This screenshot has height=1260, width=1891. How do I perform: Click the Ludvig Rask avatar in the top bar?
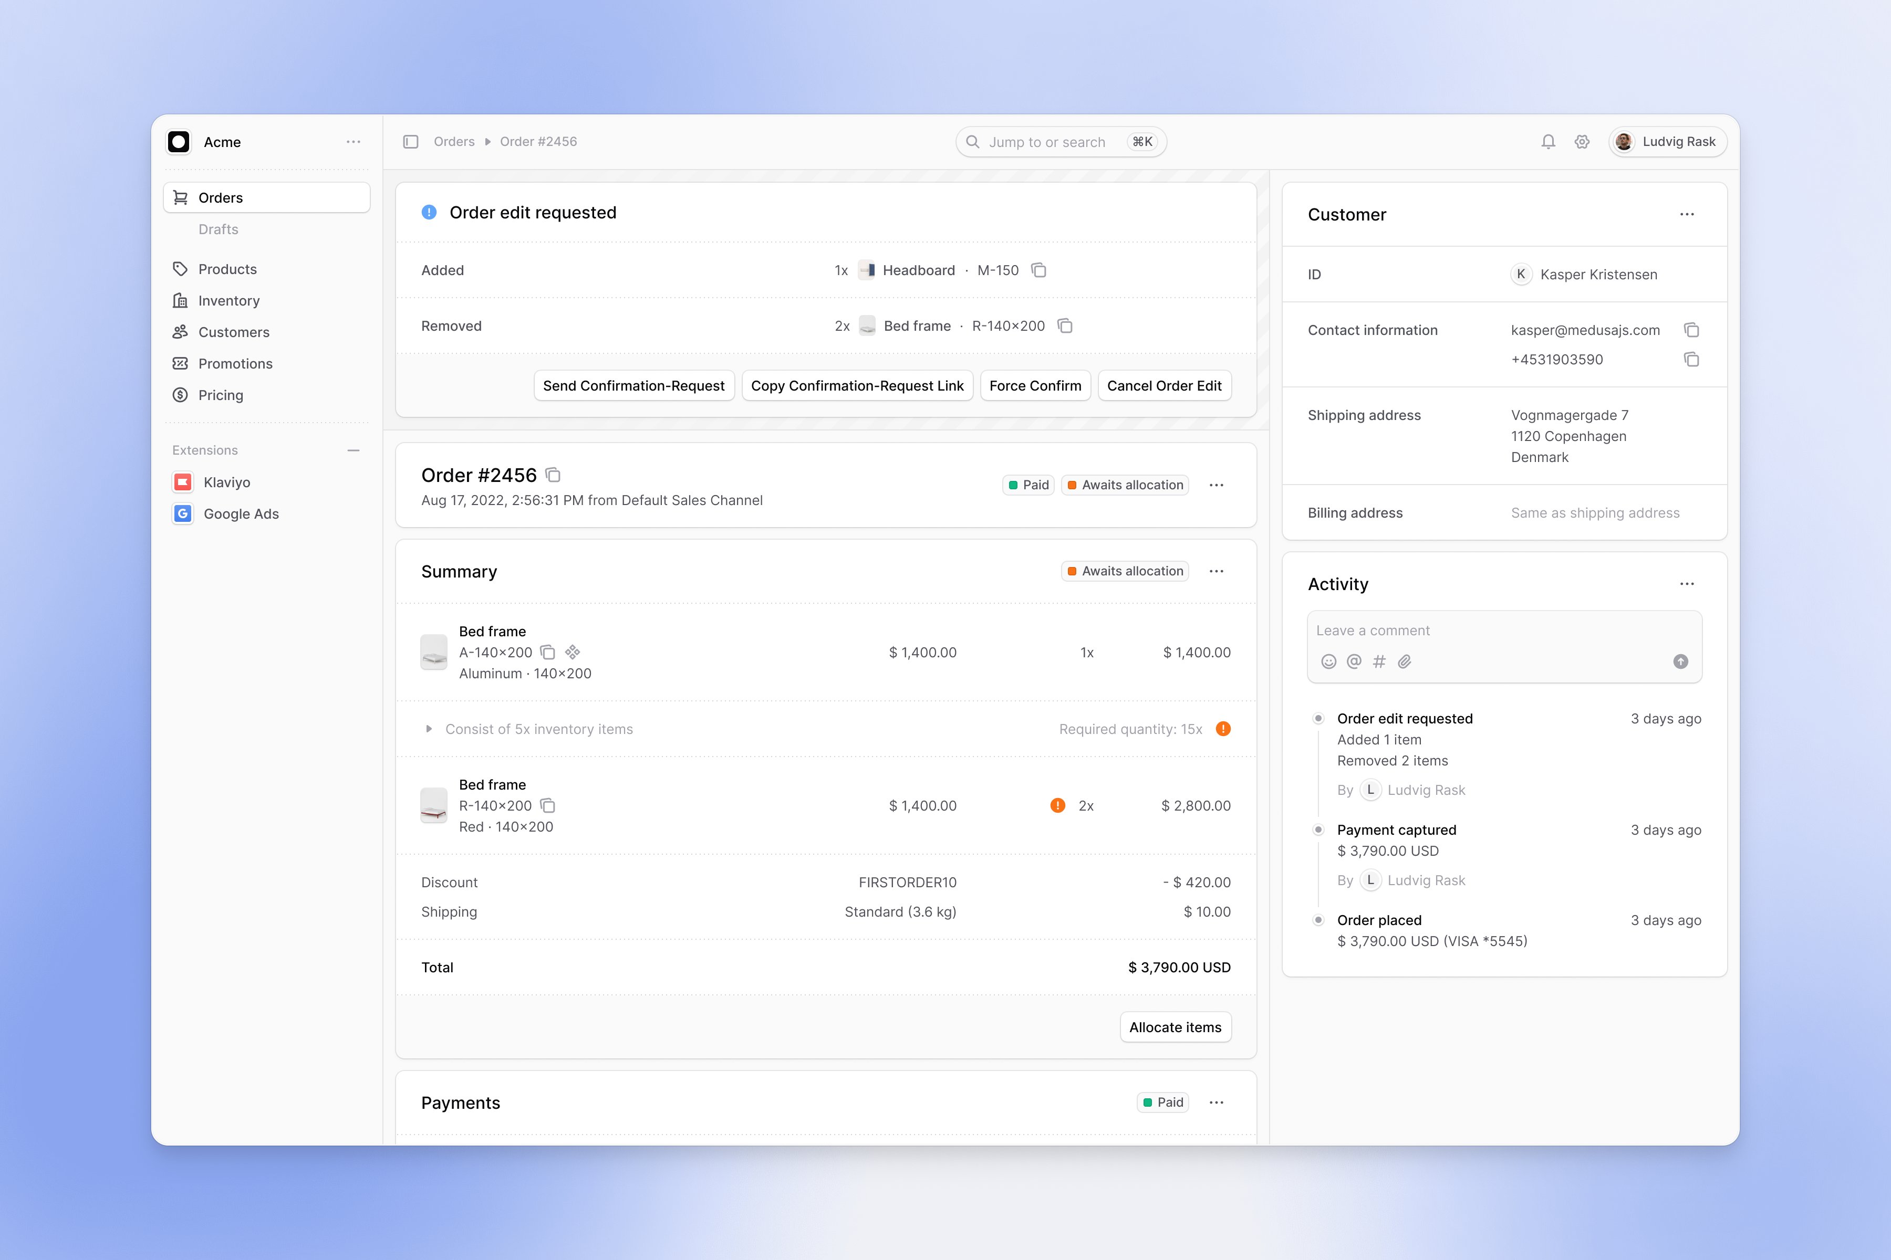click(1624, 142)
